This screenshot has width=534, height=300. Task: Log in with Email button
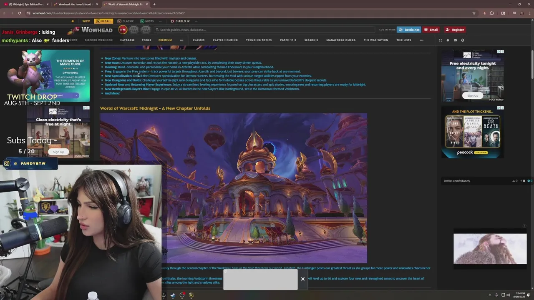click(x=431, y=30)
